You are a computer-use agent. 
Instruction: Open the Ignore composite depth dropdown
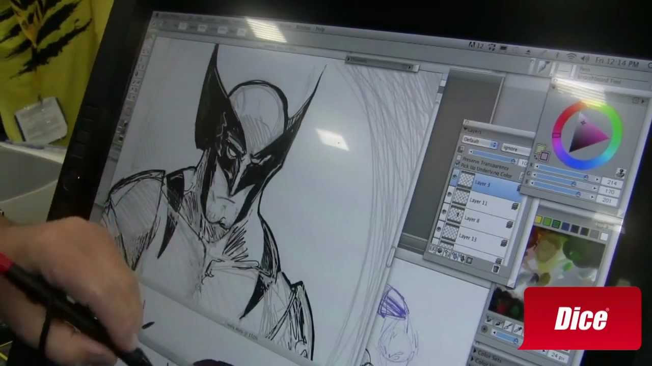(x=517, y=148)
